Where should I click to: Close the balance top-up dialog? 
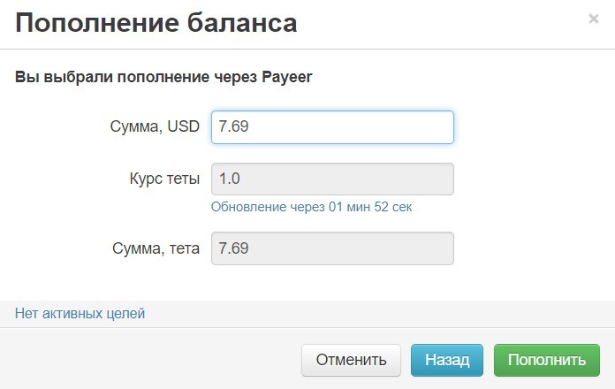pyautogui.click(x=593, y=19)
